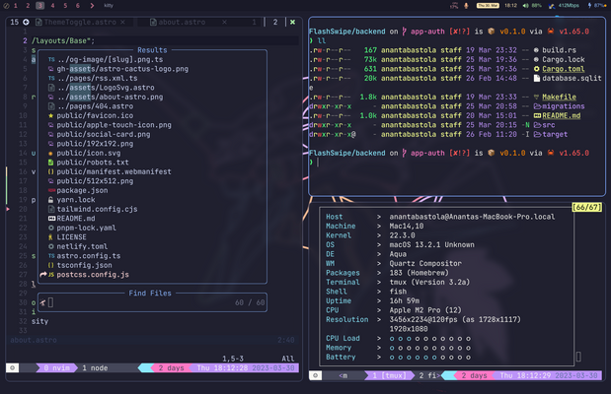The image size is (611, 394).
Task: Click the src folder icon in listing
Action: [x=537, y=125]
